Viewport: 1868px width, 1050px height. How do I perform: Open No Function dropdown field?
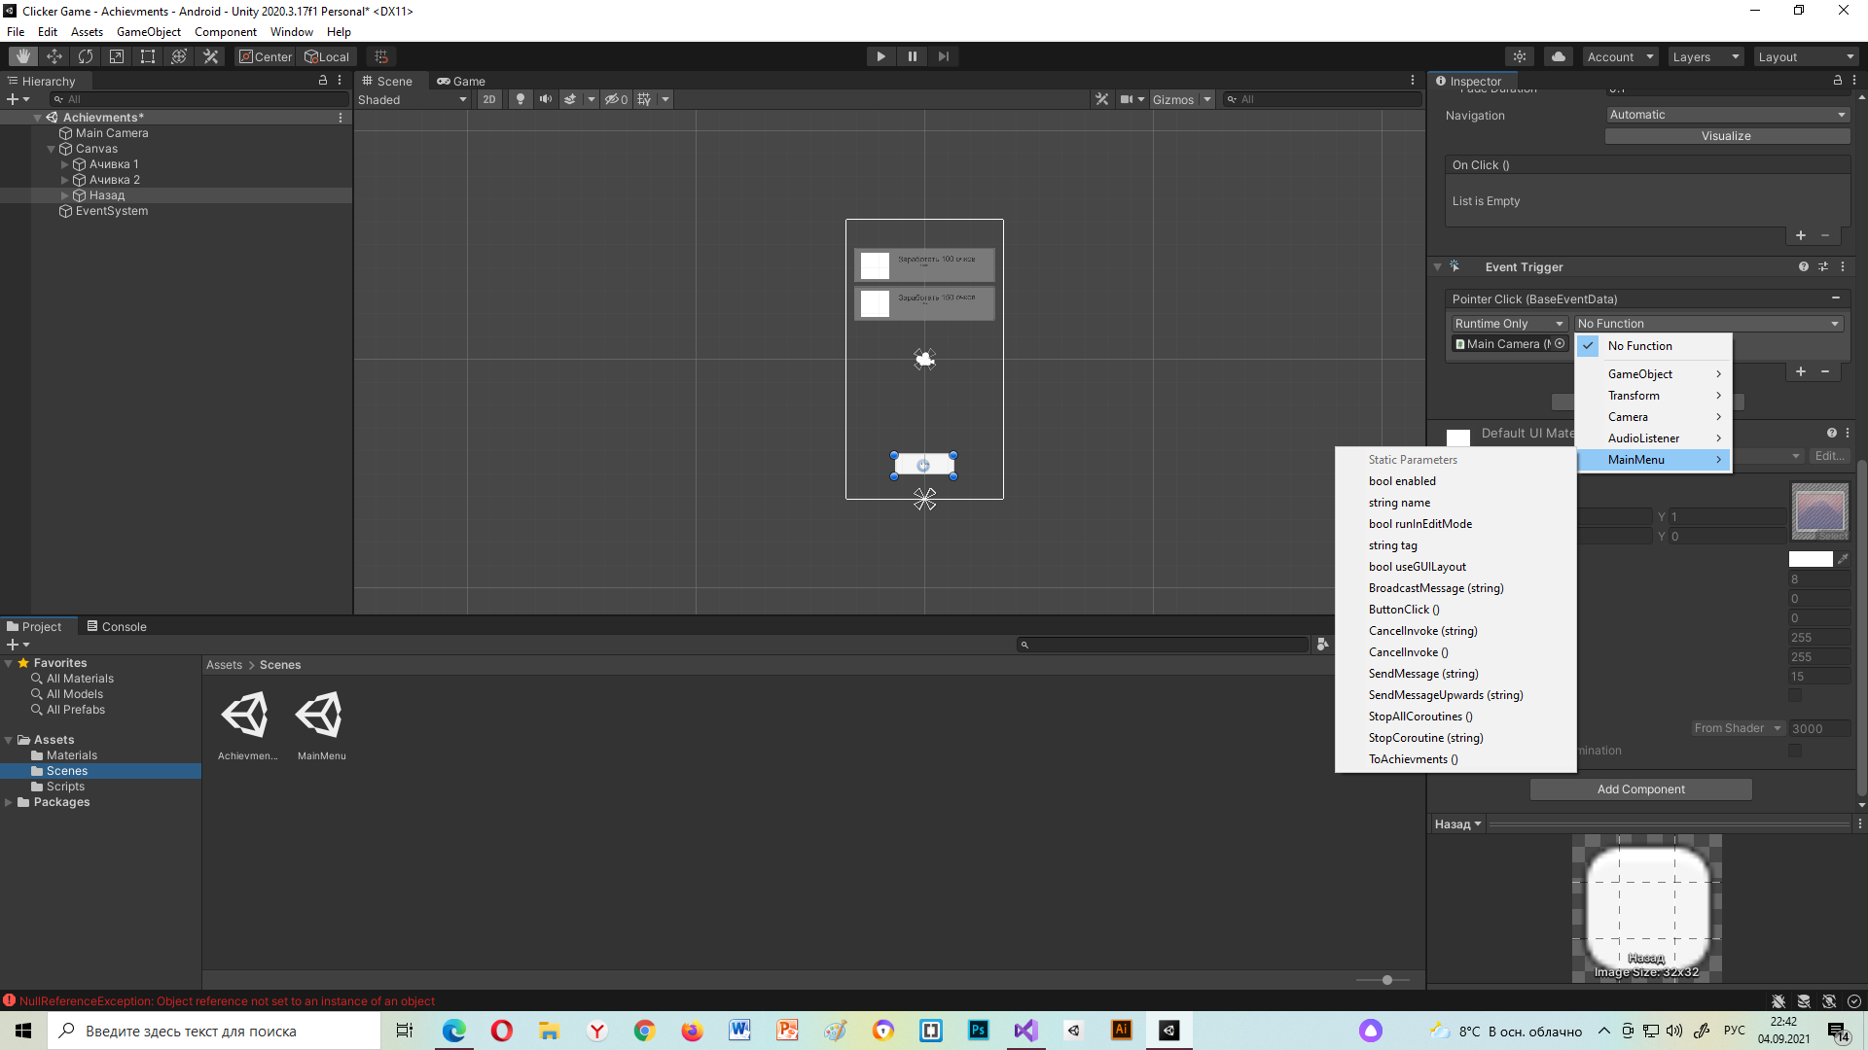tap(1708, 324)
